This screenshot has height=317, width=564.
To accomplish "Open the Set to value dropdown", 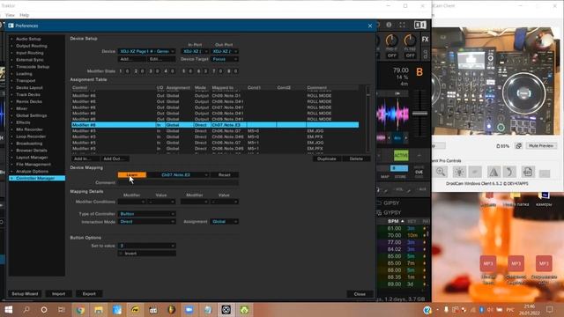I will tap(146, 246).
